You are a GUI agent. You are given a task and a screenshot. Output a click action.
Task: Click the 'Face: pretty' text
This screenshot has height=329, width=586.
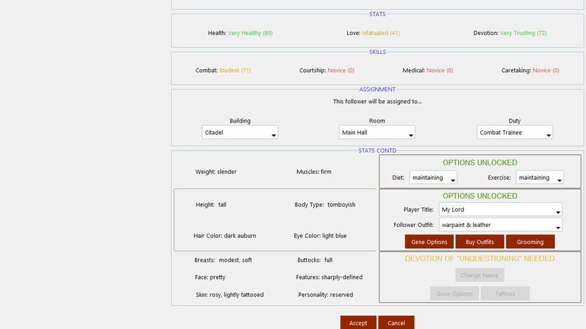pyautogui.click(x=210, y=277)
